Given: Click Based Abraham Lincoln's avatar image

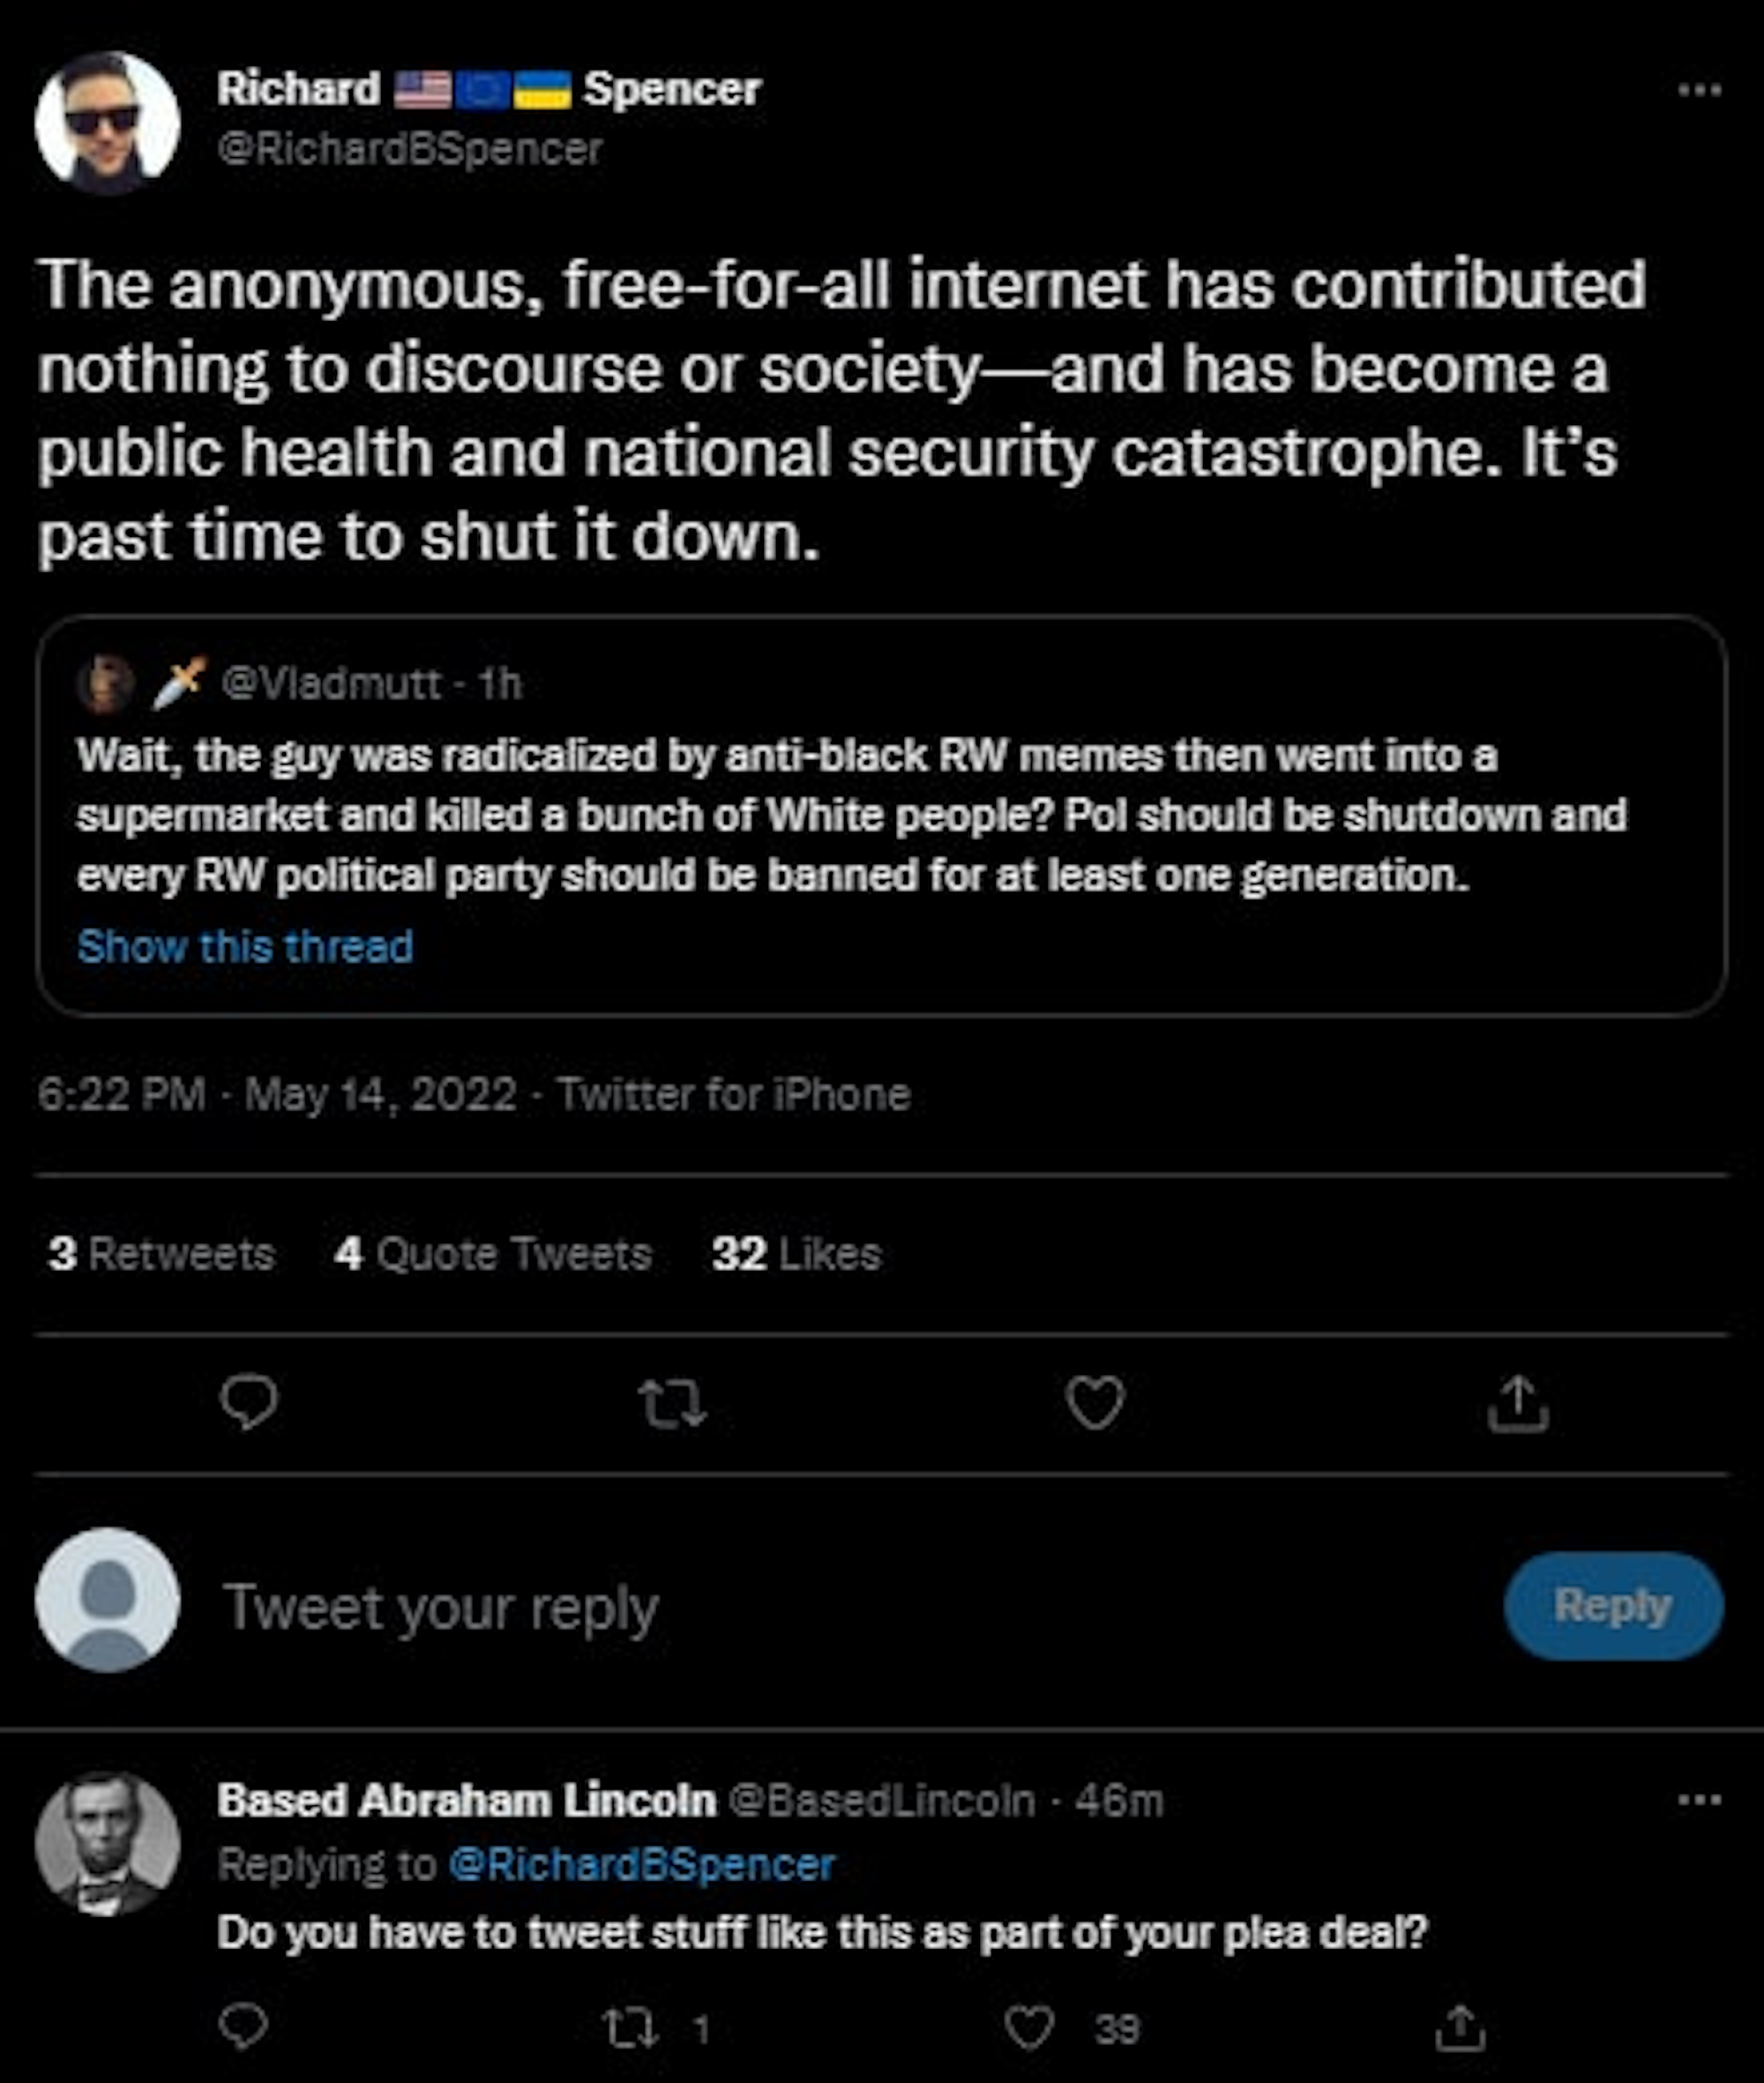Looking at the screenshot, I should 107,1844.
